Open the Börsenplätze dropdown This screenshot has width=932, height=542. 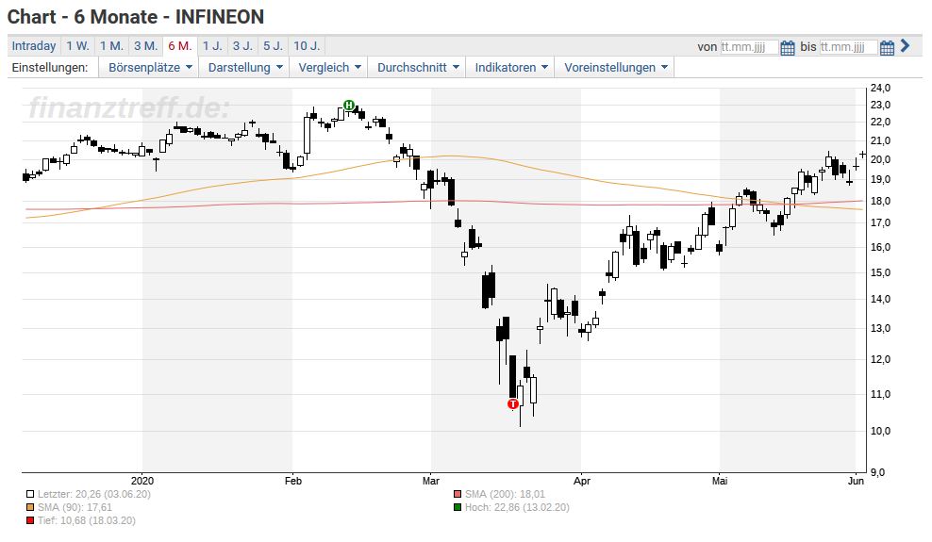[x=150, y=68]
